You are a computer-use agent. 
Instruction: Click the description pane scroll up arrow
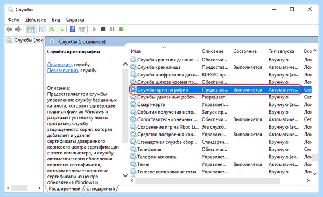pyautogui.click(x=125, y=64)
